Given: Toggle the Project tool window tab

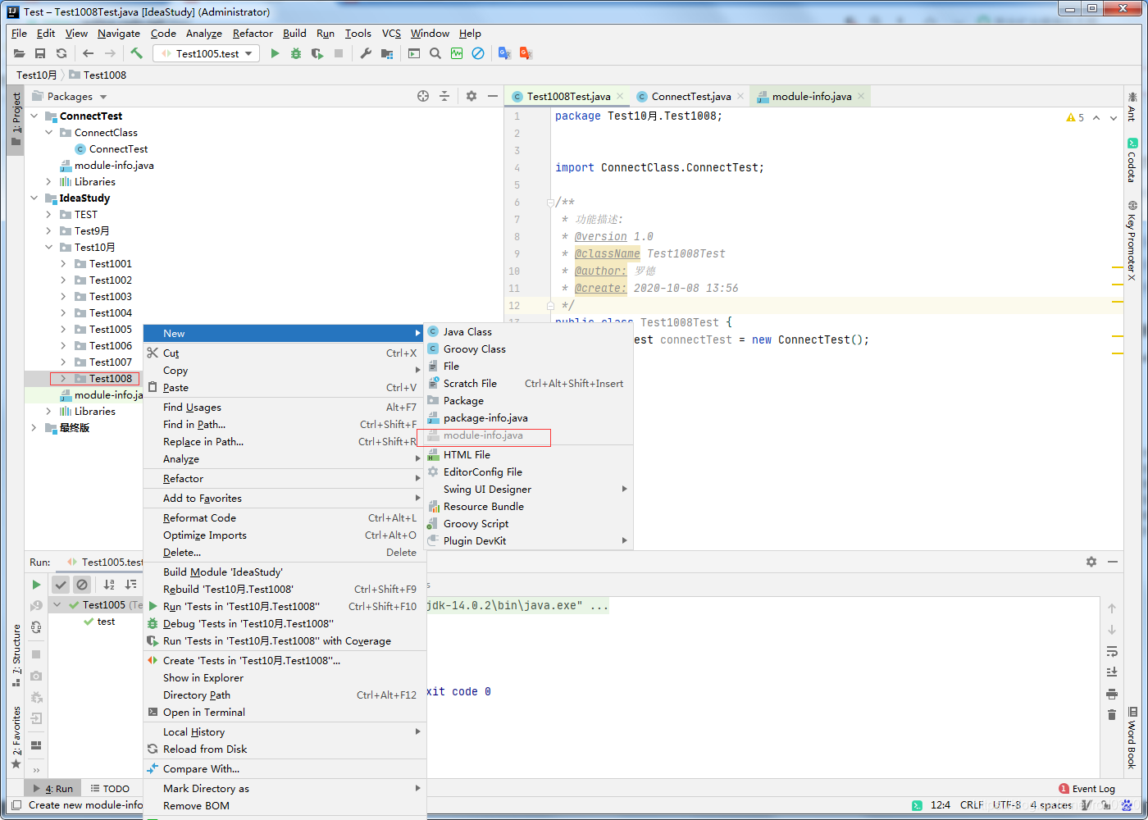Looking at the screenshot, I should coord(16,119).
